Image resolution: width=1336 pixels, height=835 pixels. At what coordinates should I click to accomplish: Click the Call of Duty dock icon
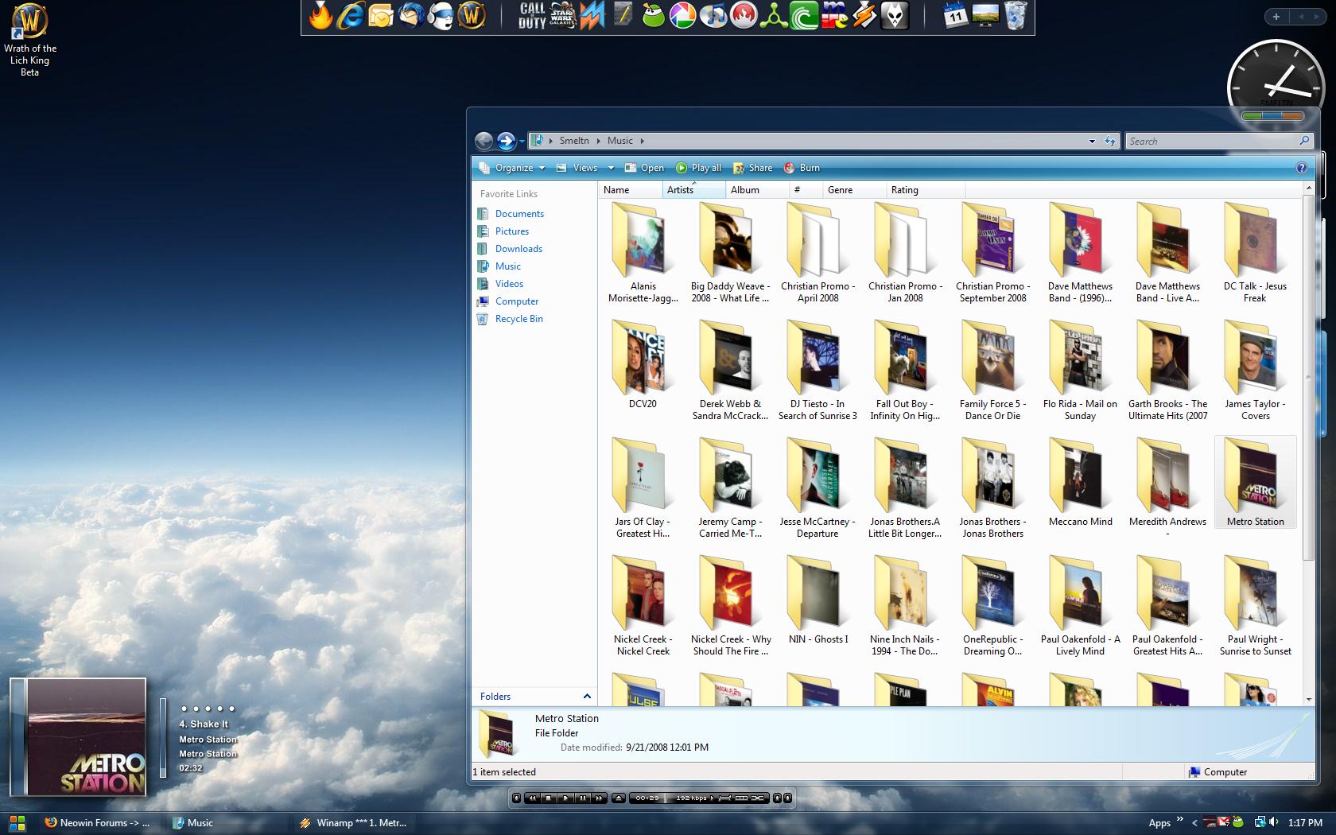coord(532,16)
